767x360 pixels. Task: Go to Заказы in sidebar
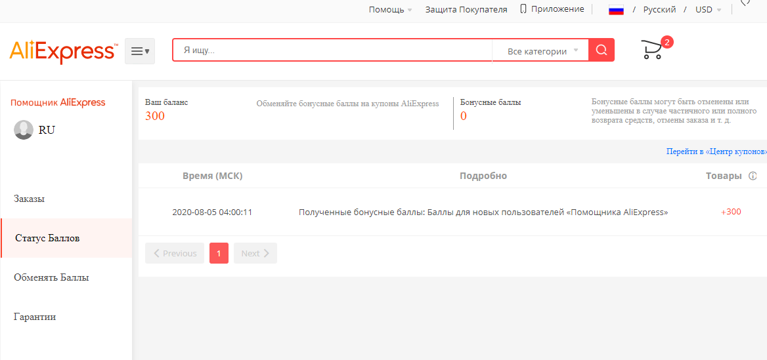click(30, 199)
